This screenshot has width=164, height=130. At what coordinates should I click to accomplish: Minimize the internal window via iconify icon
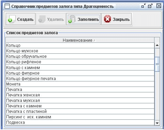tap(144, 6)
